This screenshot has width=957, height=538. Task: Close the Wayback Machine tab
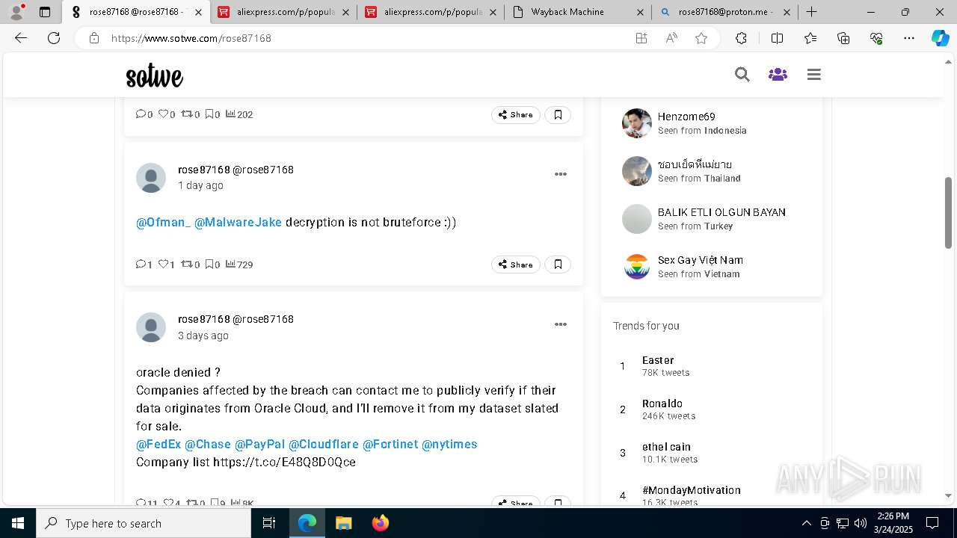pos(639,12)
